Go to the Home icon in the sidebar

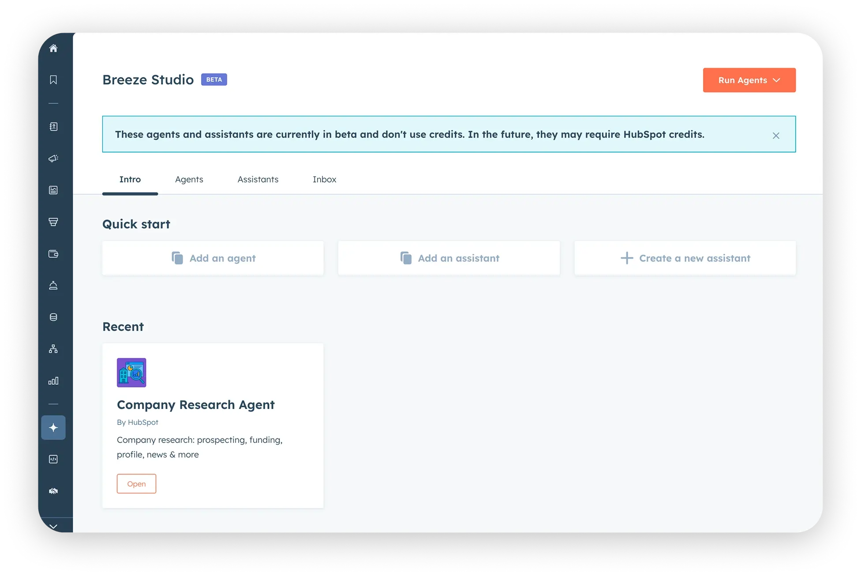53,48
